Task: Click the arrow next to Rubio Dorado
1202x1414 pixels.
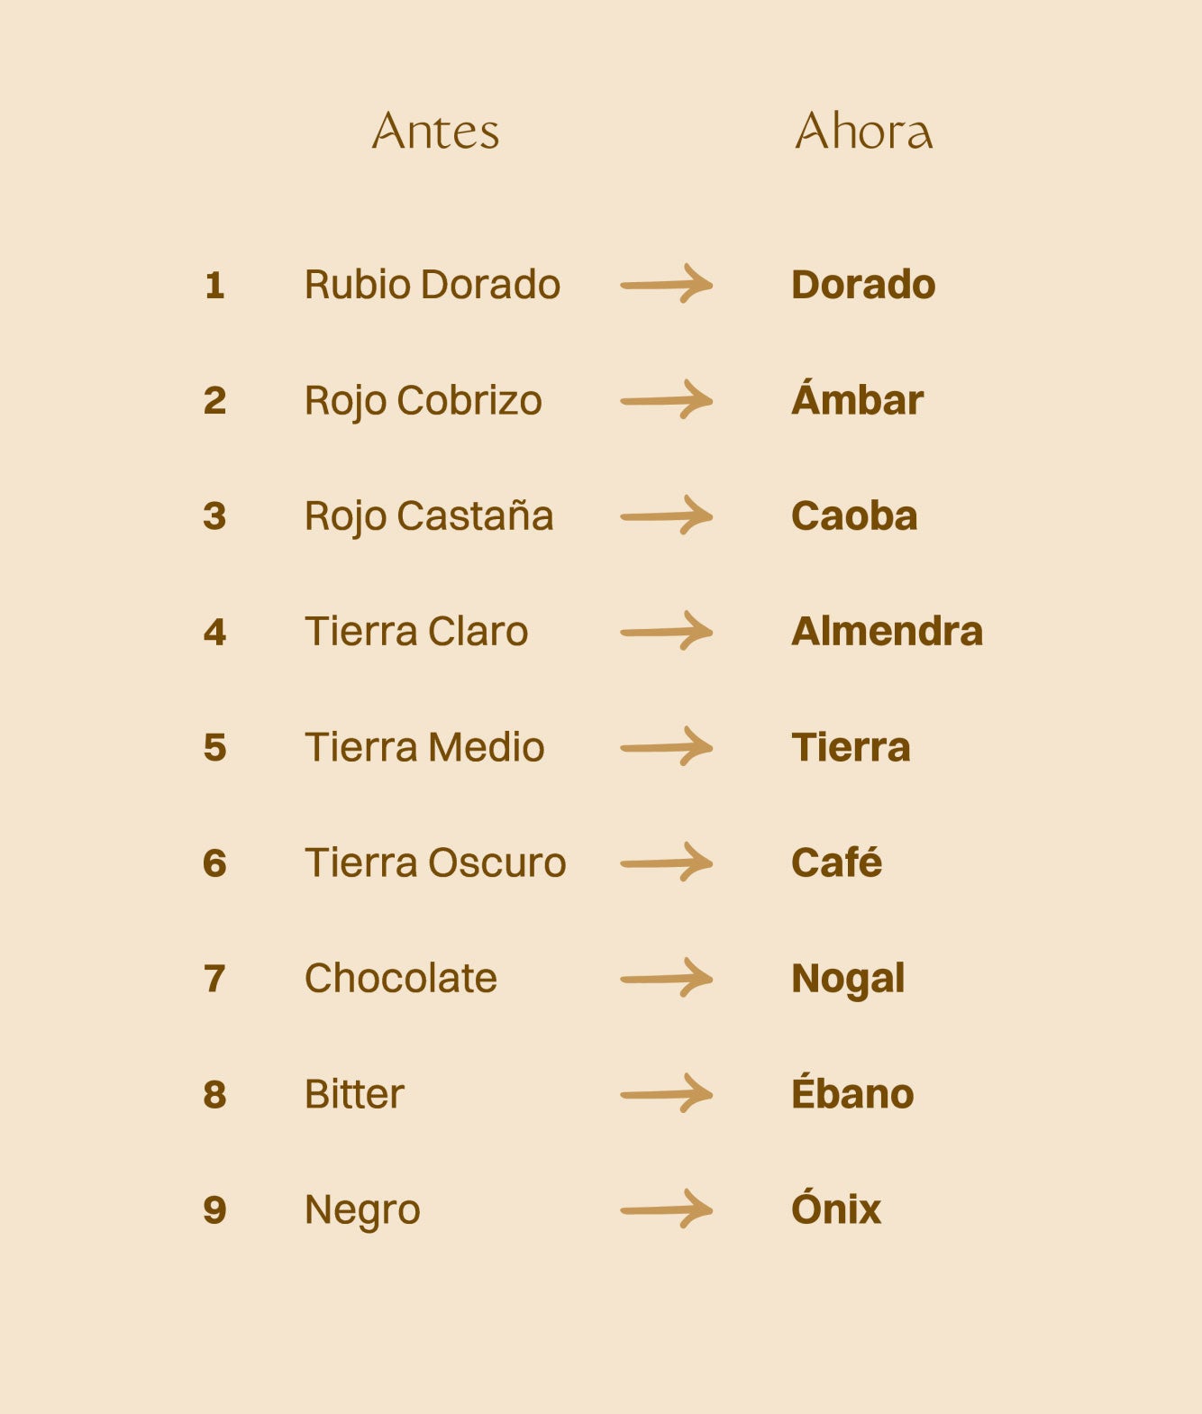Action: click(666, 285)
